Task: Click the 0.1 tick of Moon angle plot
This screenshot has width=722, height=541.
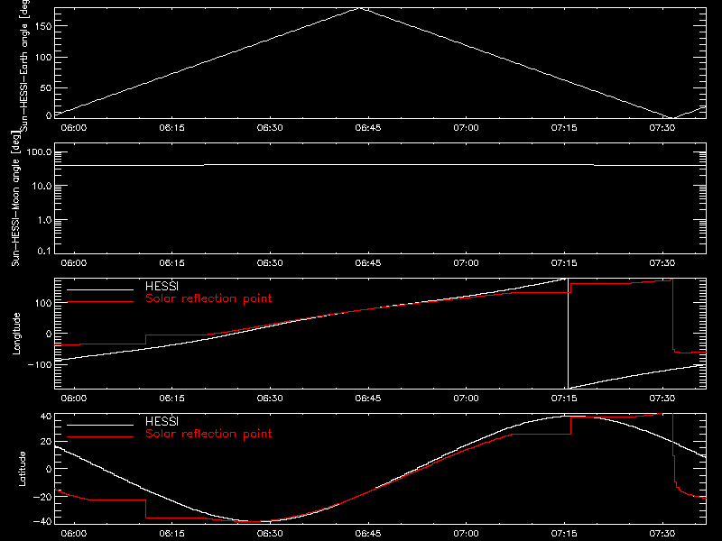Action: (44, 251)
